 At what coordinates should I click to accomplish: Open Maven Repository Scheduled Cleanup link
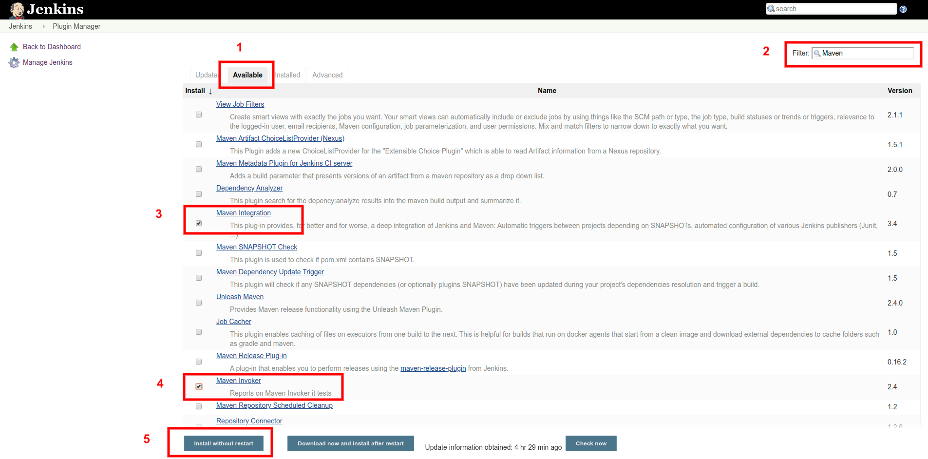(274, 405)
